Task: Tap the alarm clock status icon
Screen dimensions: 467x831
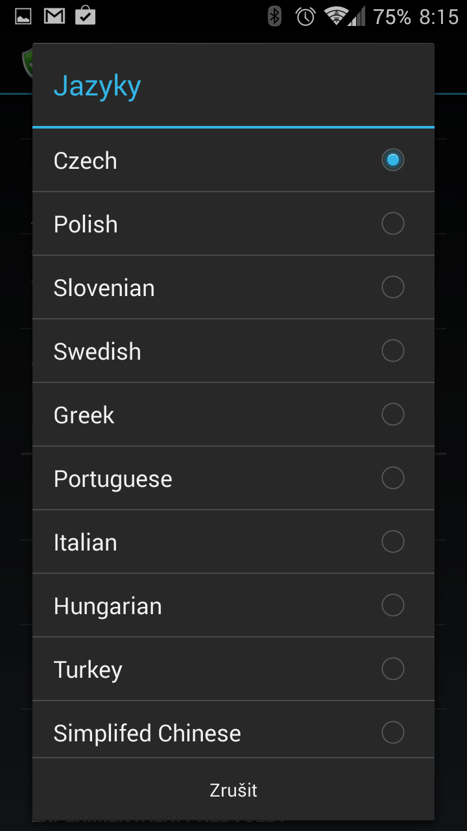Action: point(305,16)
